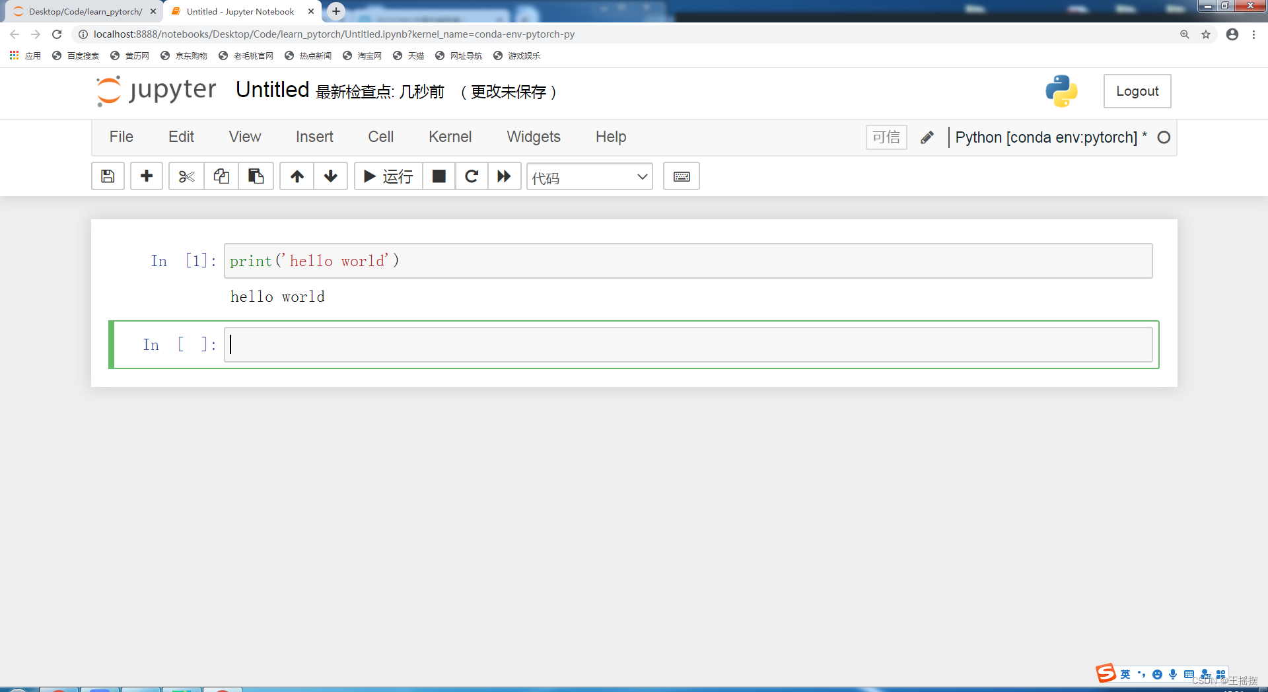Screen dimensions: 1268x692
Task: Close the Untitled - Jupyter Notebook tab
Action: [311, 11]
